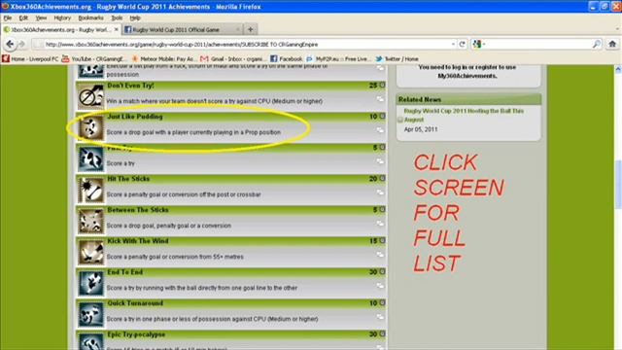This screenshot has height=350, width=622.
Task: Open the URL bar history dropdown arrow
Action: 453,44
